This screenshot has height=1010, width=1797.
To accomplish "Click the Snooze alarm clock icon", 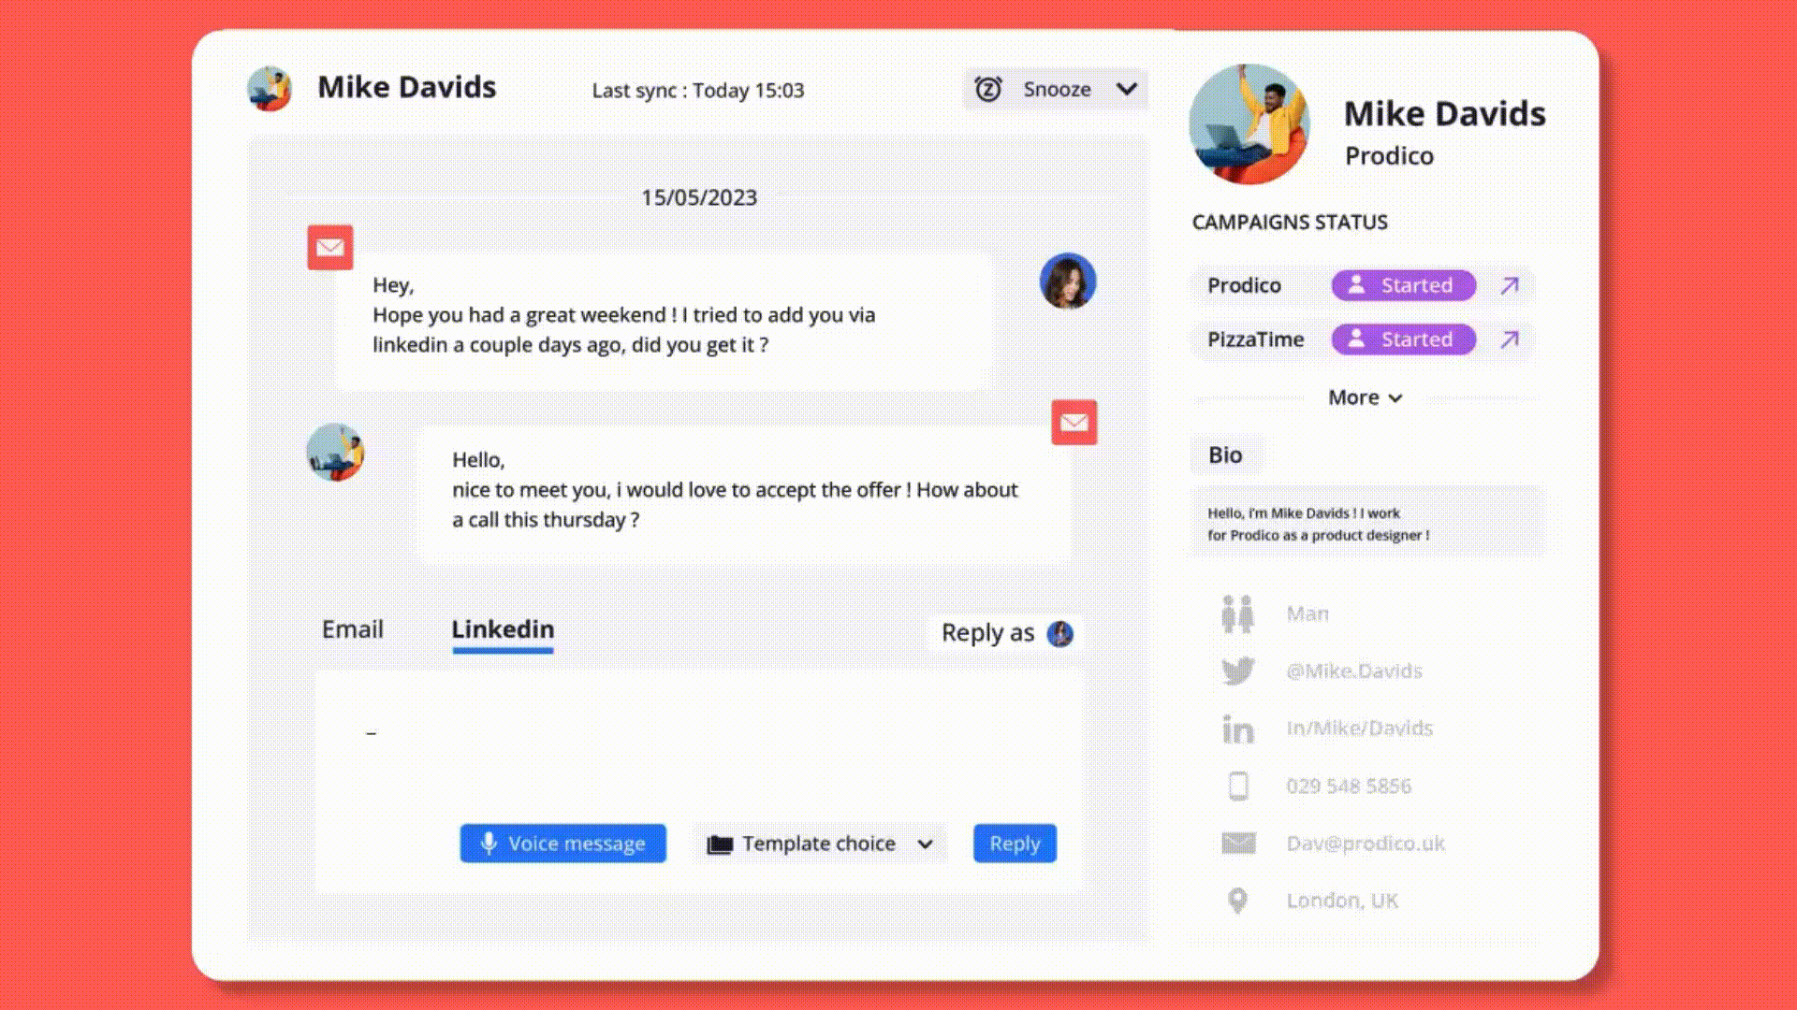I will 988,90.
